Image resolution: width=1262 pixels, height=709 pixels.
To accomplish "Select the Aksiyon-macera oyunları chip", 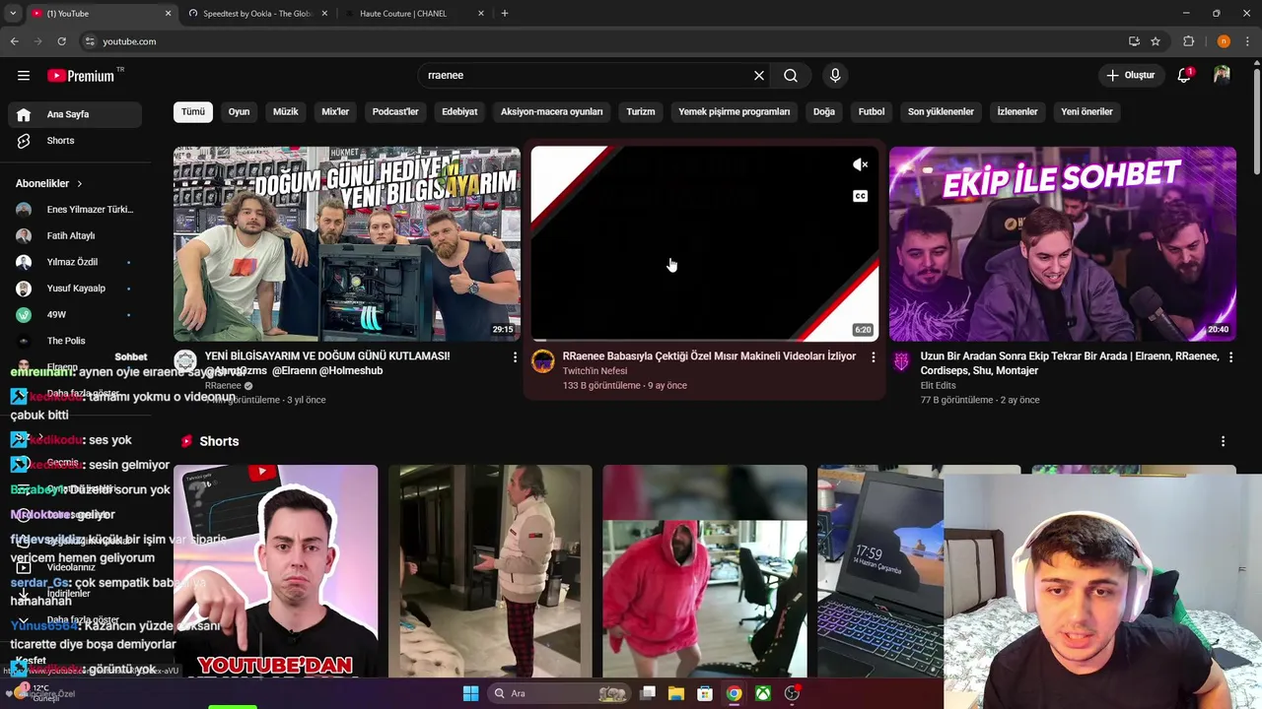I will pos(551,112).
